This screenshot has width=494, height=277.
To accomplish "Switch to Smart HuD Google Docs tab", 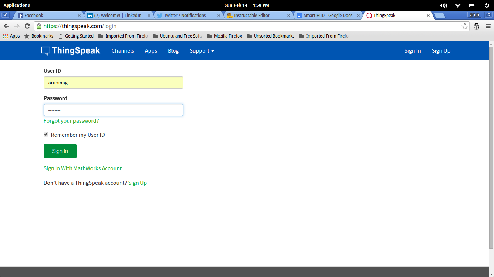I will click(328, 16).
